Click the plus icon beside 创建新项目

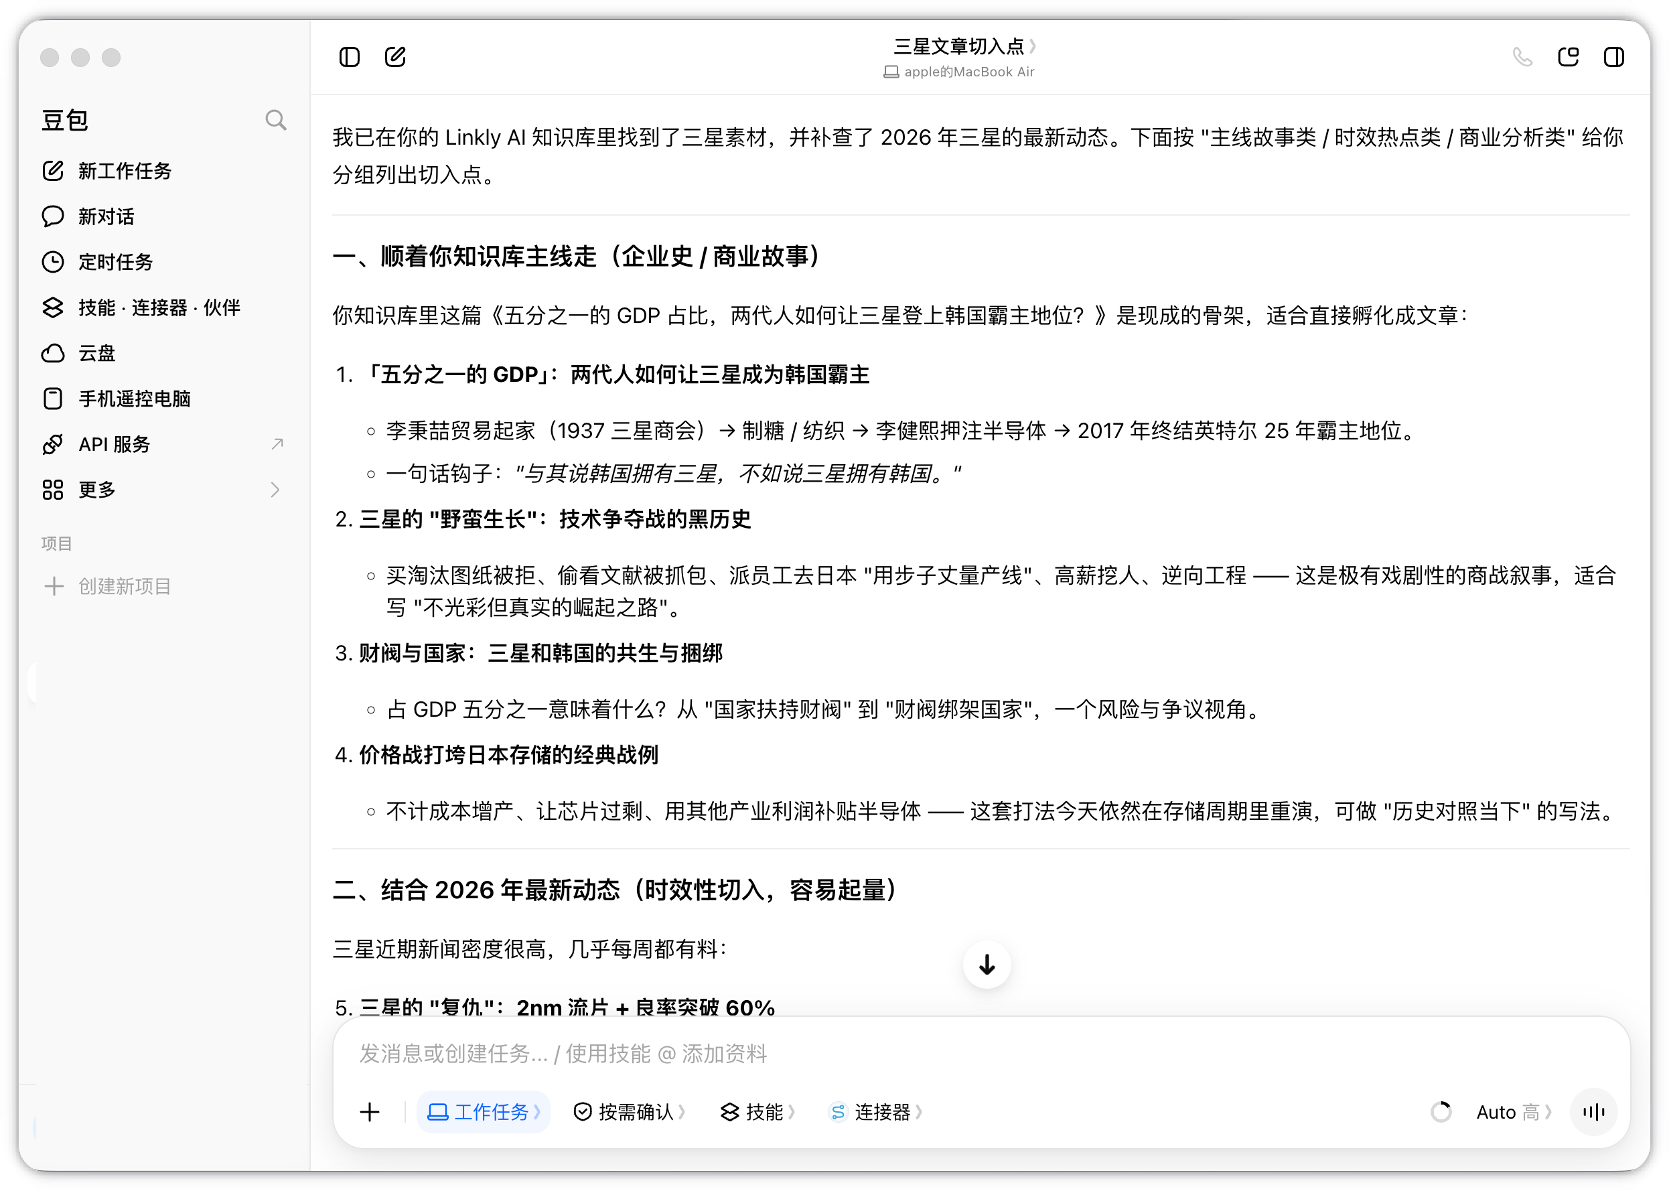(54, 586)
